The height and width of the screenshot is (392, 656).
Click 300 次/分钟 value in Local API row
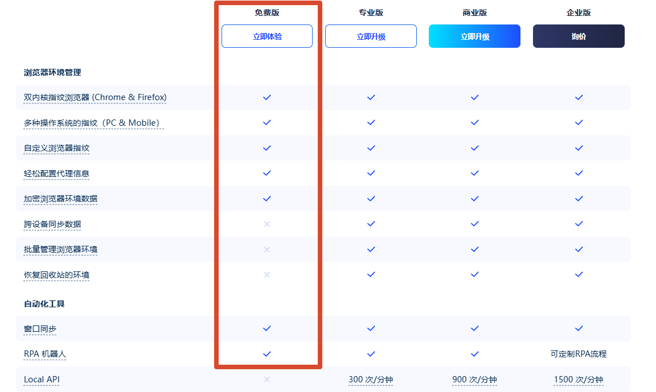click(371, 379)
